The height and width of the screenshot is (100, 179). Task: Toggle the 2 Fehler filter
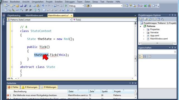click(13, 87)
